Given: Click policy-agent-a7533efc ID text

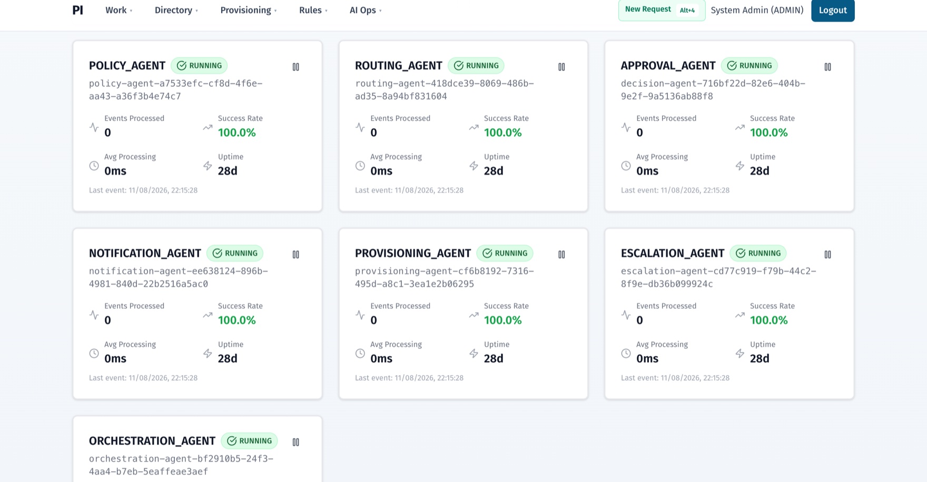Looking at the screenshot, I should point(175,90).
